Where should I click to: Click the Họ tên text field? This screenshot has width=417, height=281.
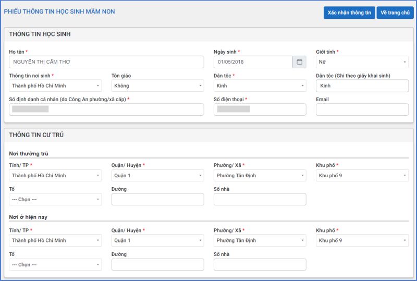(x=106, y=62)
